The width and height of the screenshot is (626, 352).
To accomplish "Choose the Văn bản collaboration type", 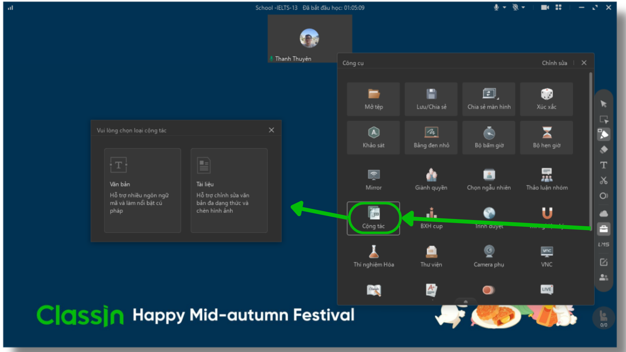I will (x=142, y=190).
